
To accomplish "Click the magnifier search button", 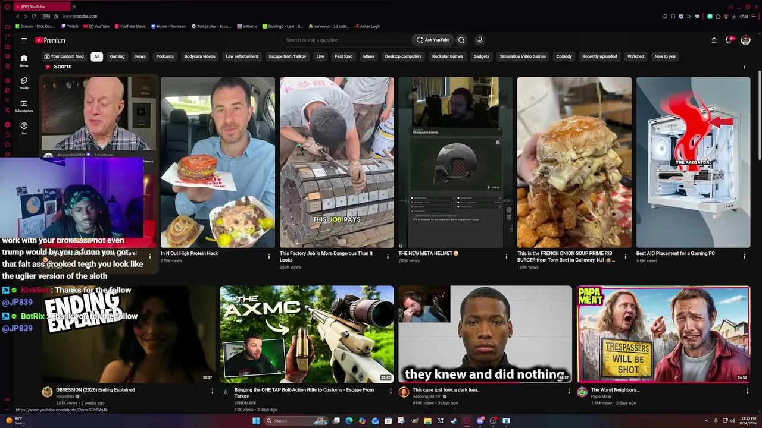I will 461,40.
